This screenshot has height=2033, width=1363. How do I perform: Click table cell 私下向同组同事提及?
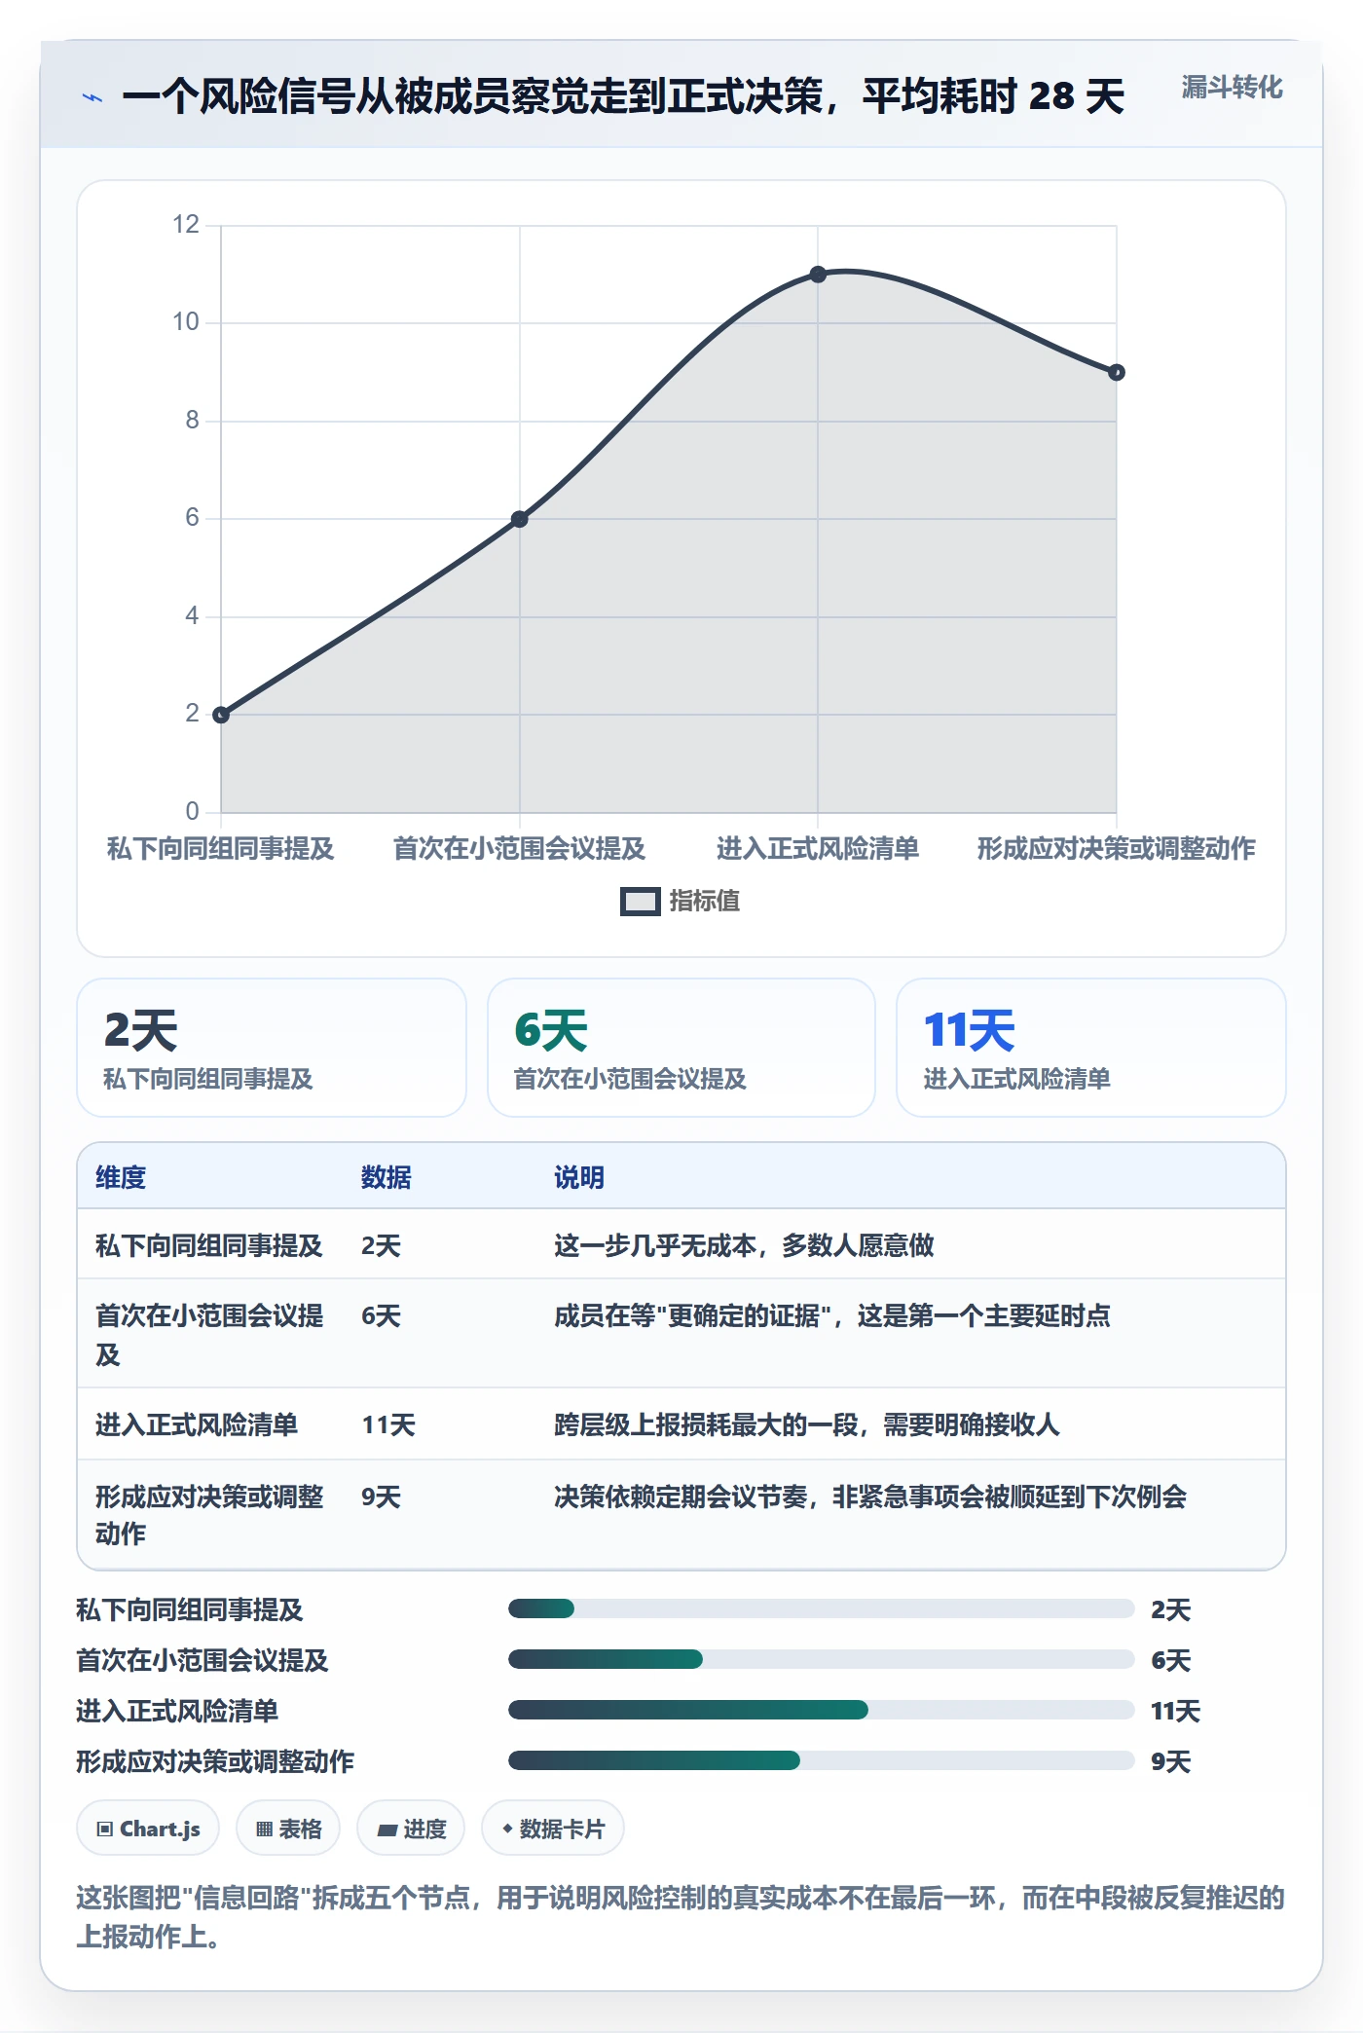208,1246
